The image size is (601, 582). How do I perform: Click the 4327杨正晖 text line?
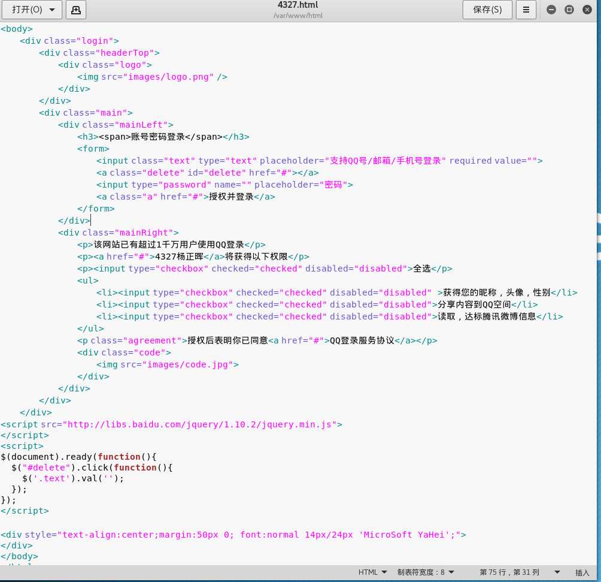193,257
